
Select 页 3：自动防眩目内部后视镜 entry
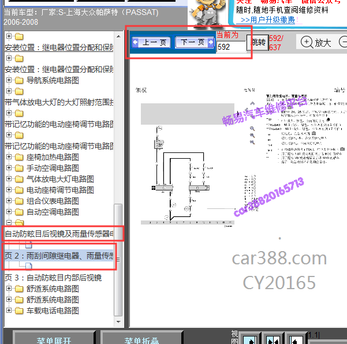click(53, 278)
